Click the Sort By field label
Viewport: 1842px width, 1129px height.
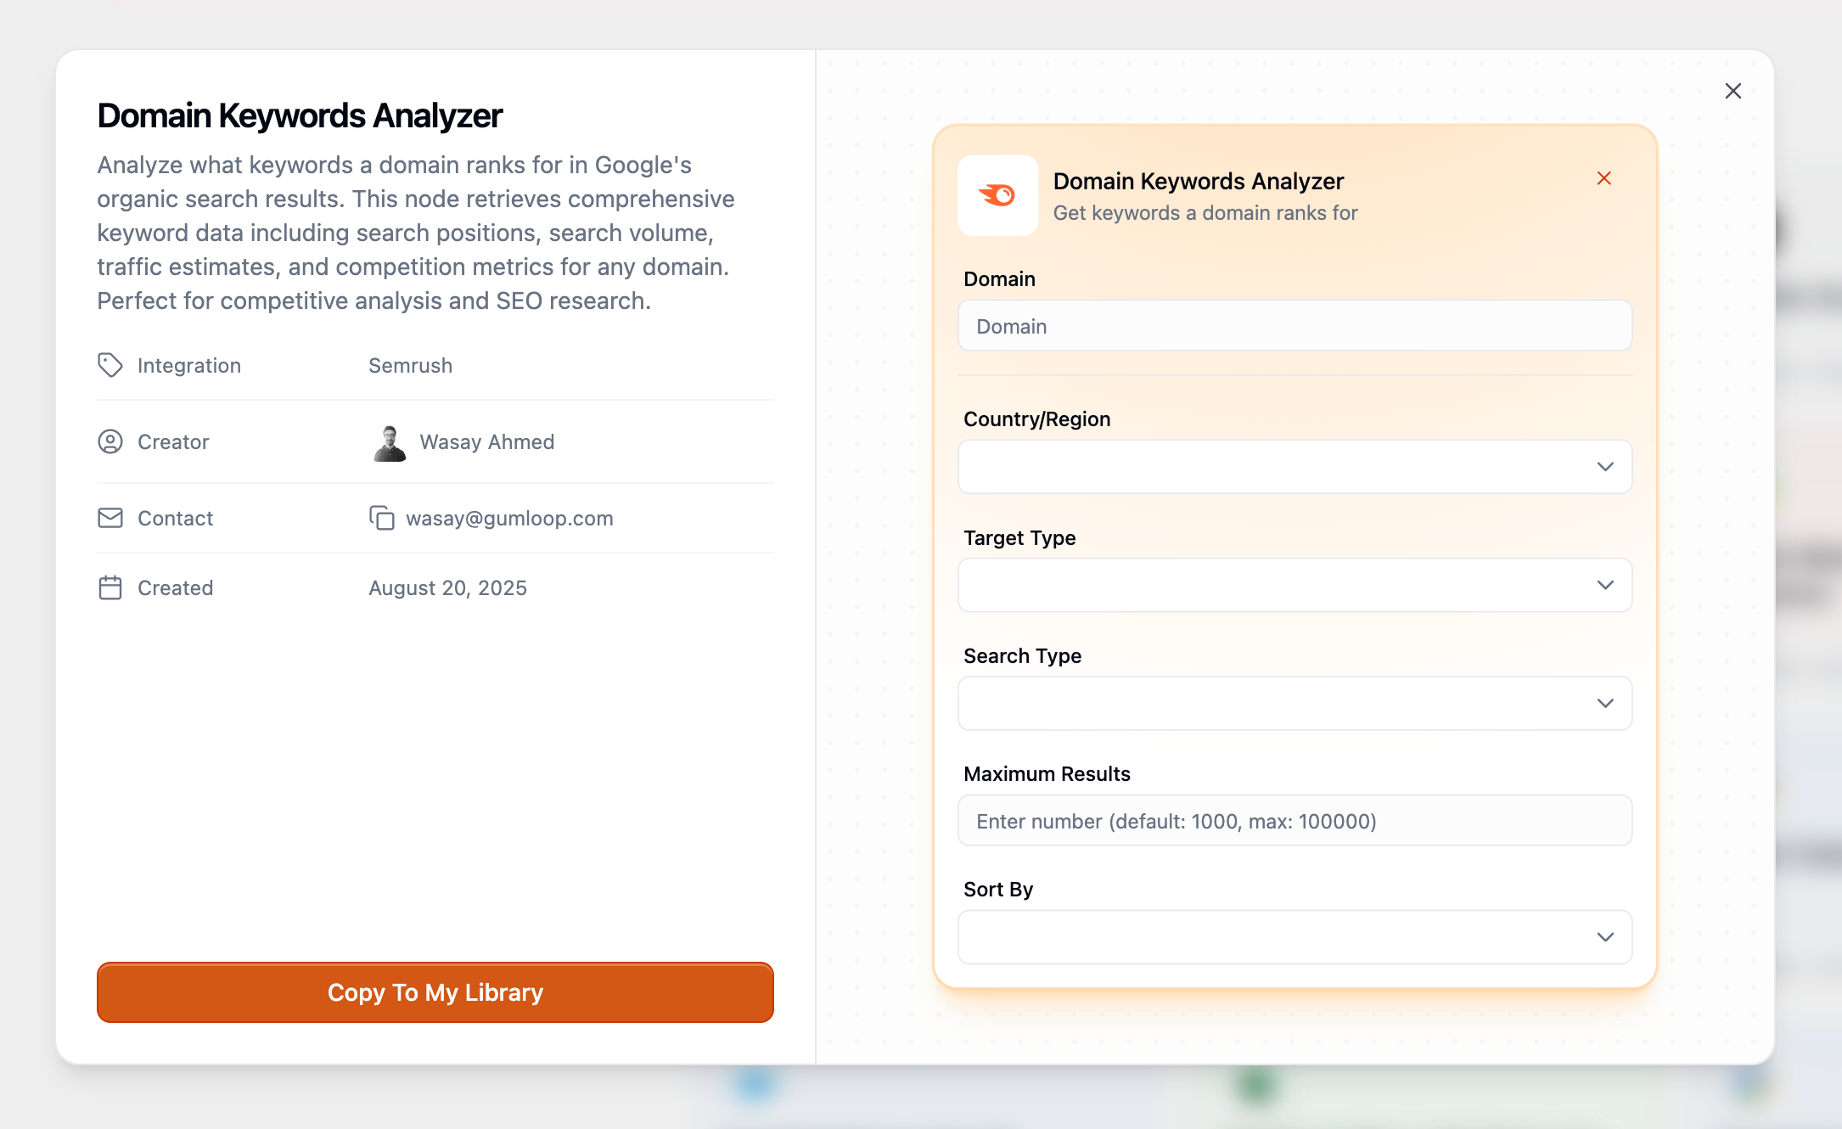[998, 890]
